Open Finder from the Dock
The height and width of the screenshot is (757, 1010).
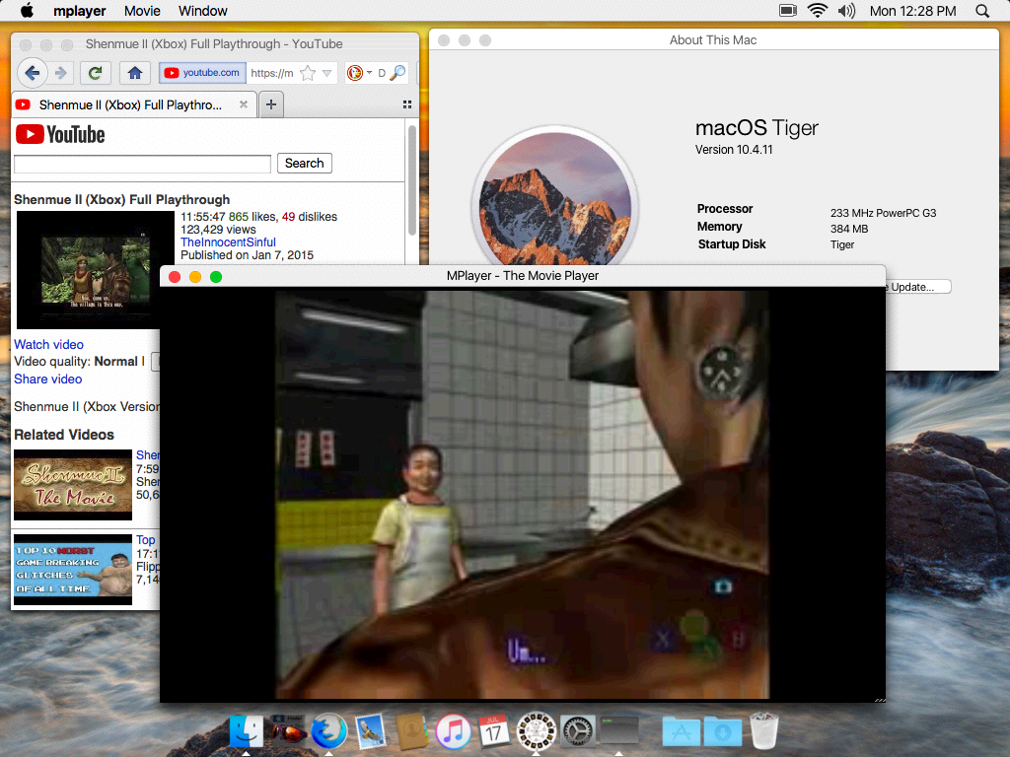(246, 731)
